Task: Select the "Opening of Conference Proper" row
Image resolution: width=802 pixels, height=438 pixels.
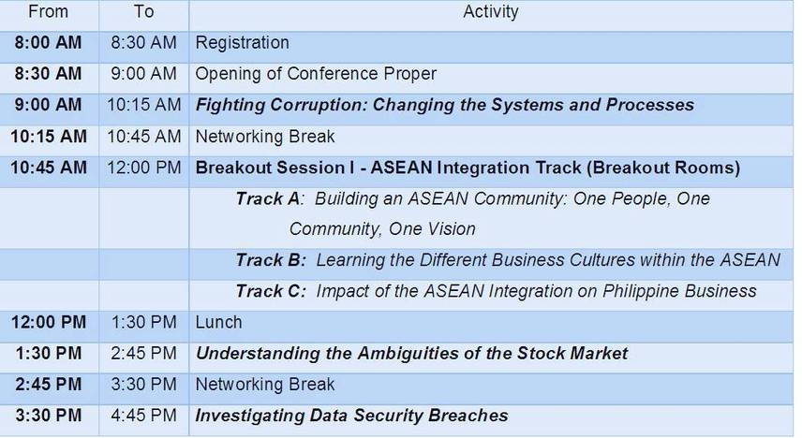Action: 315,74
